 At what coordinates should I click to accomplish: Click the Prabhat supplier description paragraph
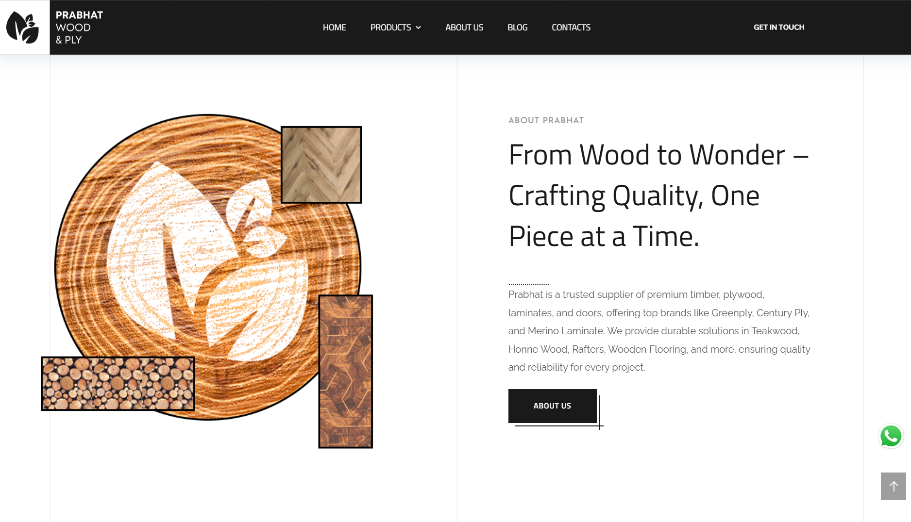click(x=659, y=331)
